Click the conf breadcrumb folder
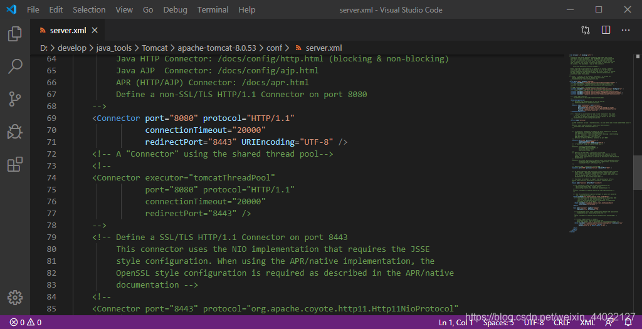 [x=275, y=48]
